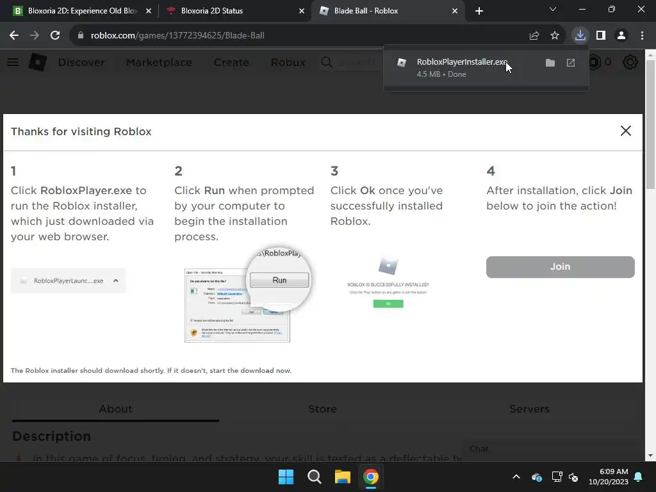Close the Blade Ball - Roblox tab
The width and height of the screenshot is (656, 492).
click(454, 11)
